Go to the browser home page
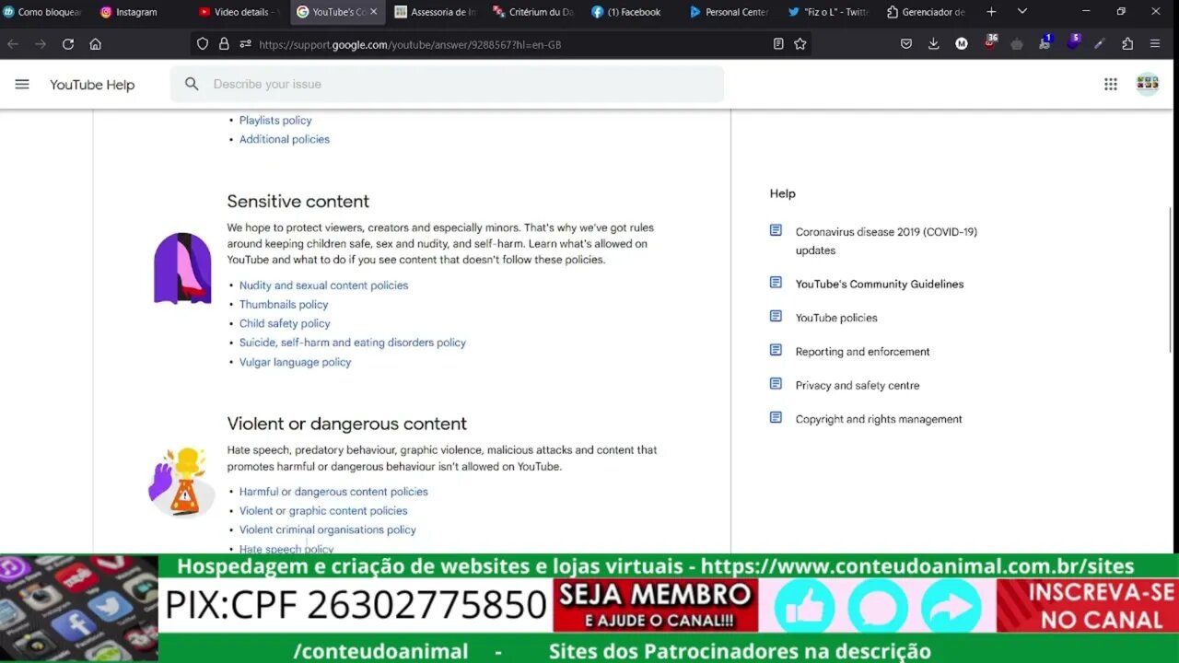Viewport: 1179px width, 663px height. 95,44
